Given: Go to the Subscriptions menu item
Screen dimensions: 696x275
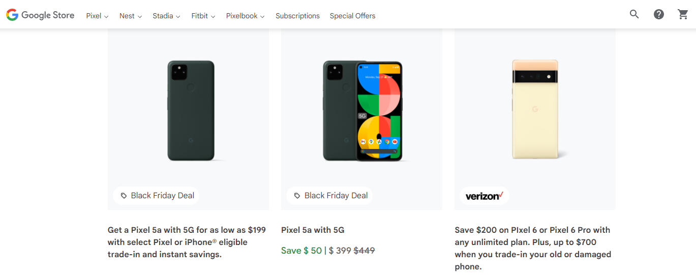Looking at the screenshot, I should (297, 16).
